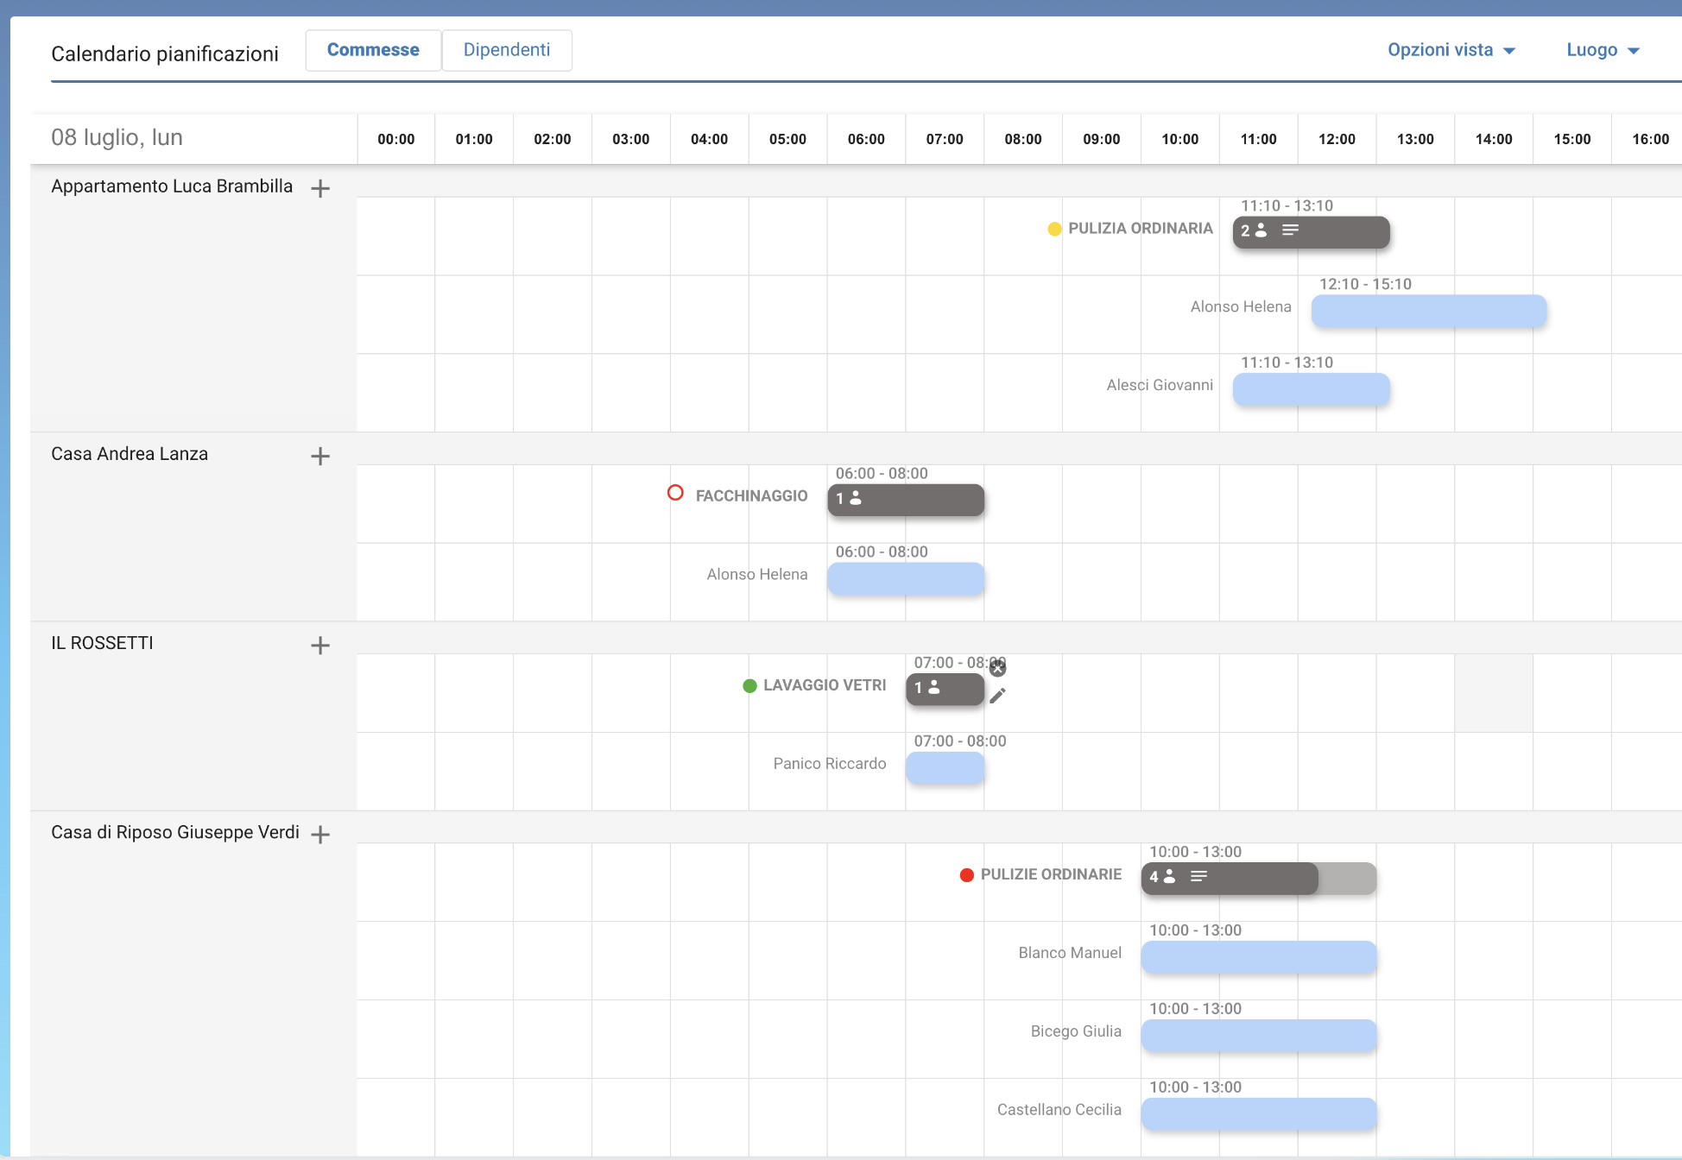Viewport: 1682px width, 1160px height.
Task: Switch to the Commesse tab
Action: (x=373, y=50)
